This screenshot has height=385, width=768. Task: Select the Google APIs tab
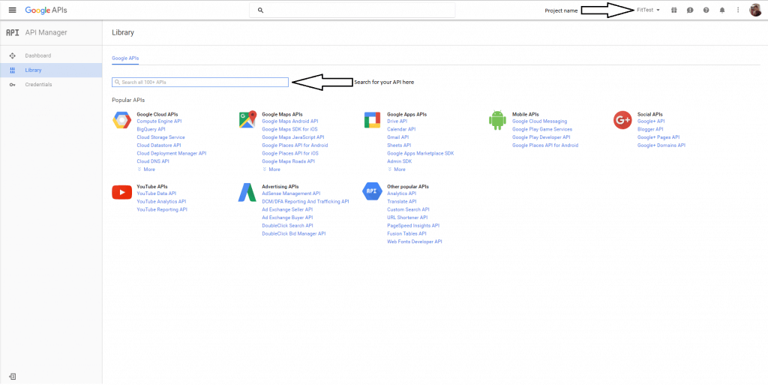[x=125, y=59]
